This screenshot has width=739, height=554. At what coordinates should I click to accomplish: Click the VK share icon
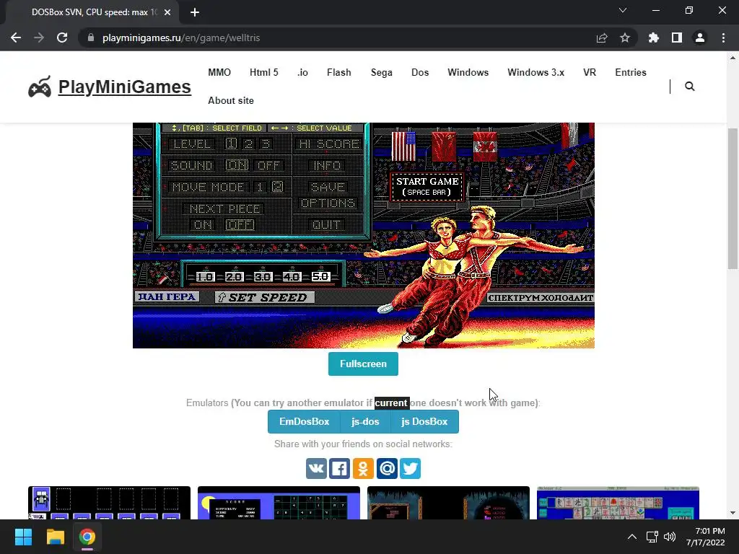(316, 468)
